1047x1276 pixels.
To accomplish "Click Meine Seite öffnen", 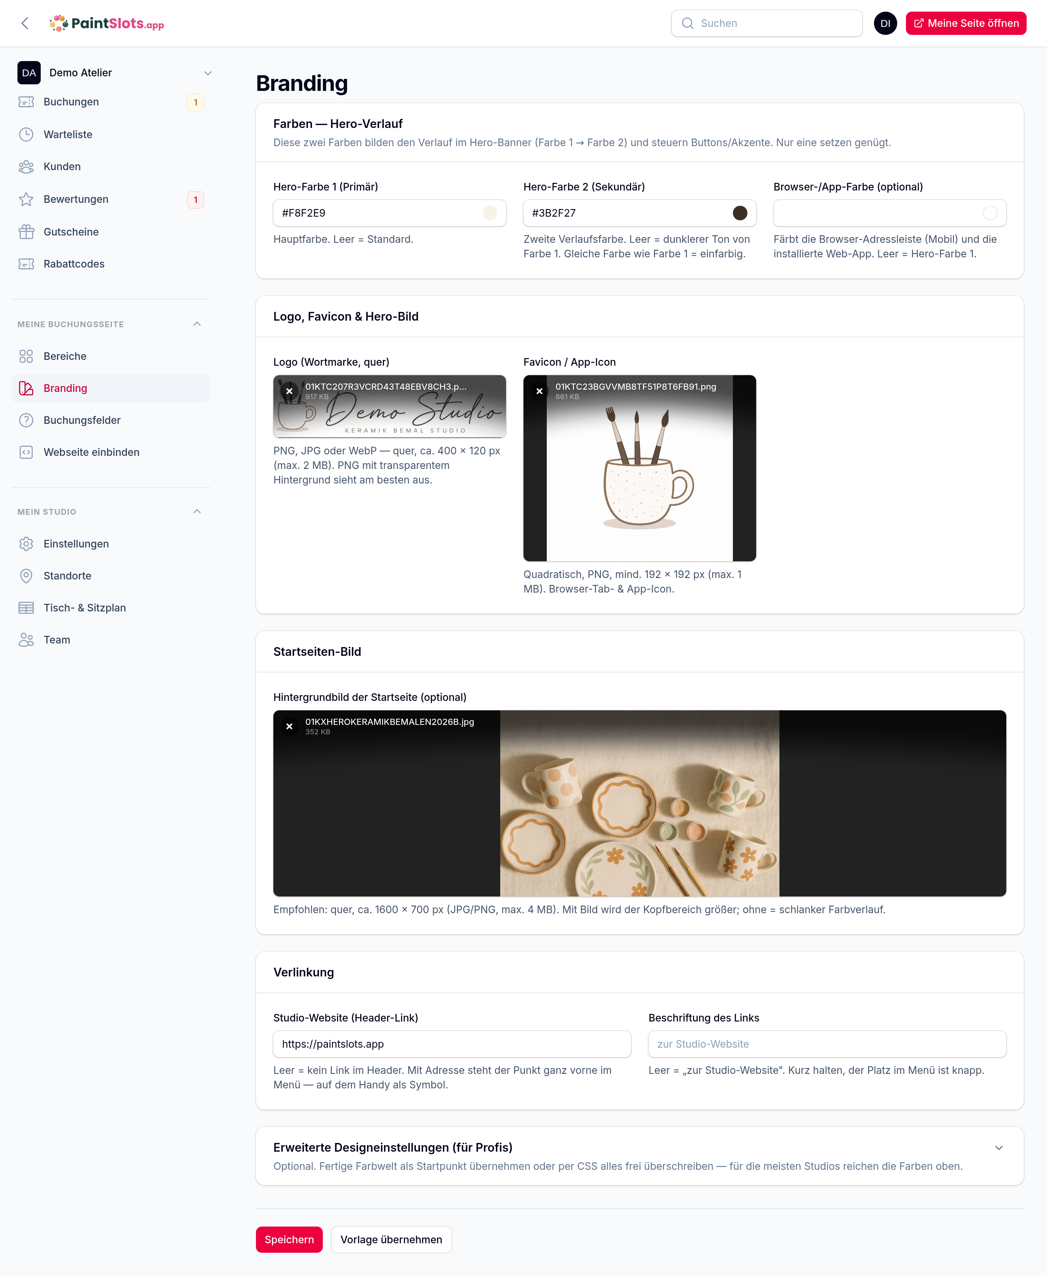I will pos(966,24).
